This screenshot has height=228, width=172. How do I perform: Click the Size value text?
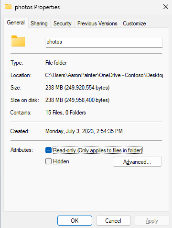pos(77,88)
